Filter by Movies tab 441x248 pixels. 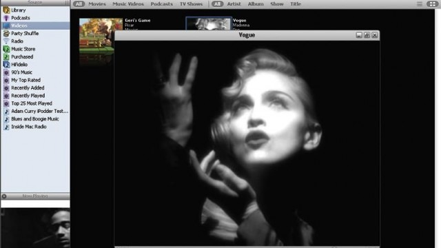click(97, 4)
